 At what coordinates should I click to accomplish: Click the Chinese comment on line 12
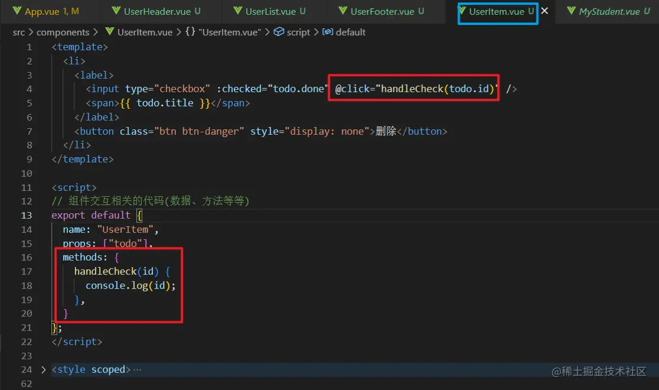coord(151,201)
